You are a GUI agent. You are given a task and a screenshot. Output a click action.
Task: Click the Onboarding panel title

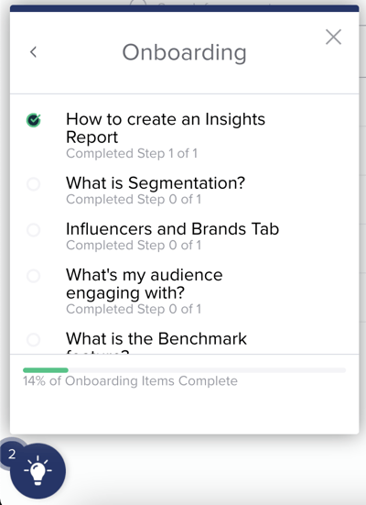(x=184, y=52)
